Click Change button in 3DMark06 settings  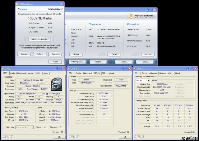(x=77, y=54)
